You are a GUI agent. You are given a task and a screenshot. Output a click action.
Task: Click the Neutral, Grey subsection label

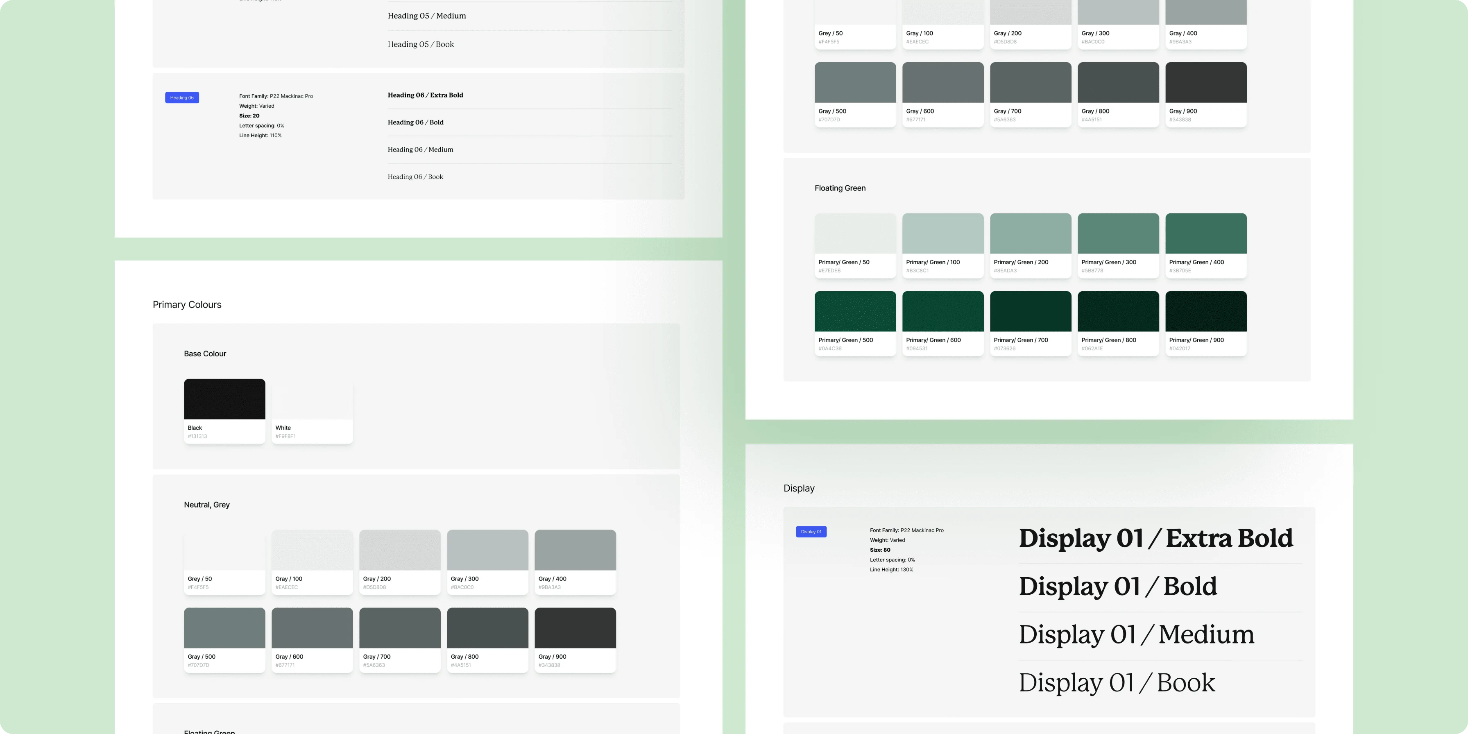206,504
